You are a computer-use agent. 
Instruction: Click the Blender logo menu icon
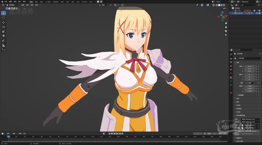pos(2,2)
